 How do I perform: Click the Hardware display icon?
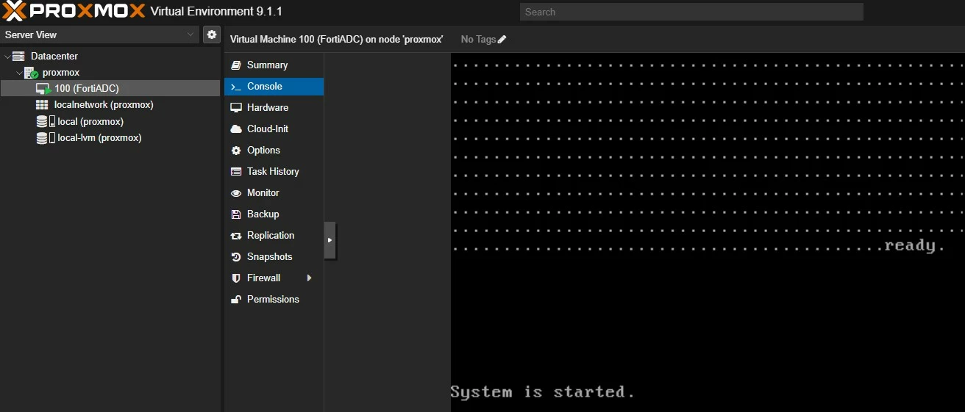(x=236, y=108)
